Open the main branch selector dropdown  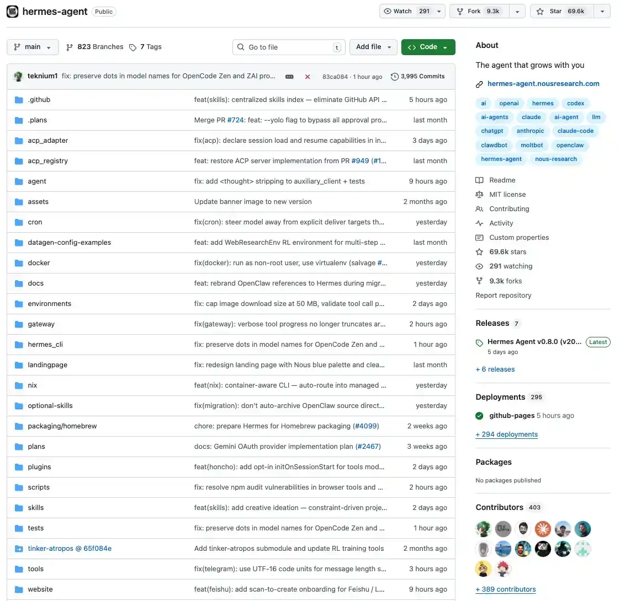tap(33, 47)
